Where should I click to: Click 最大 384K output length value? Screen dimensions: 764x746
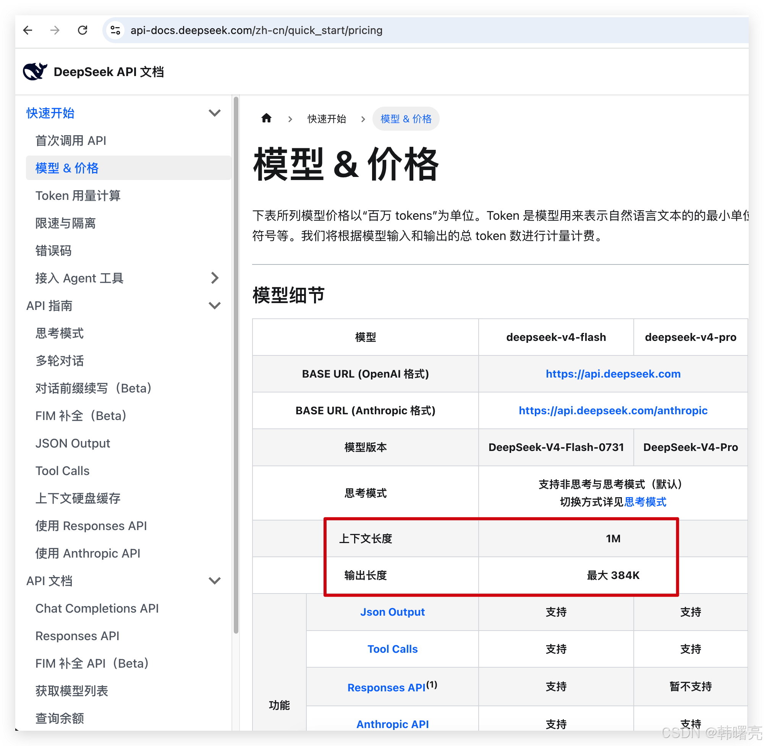point(613,575)
